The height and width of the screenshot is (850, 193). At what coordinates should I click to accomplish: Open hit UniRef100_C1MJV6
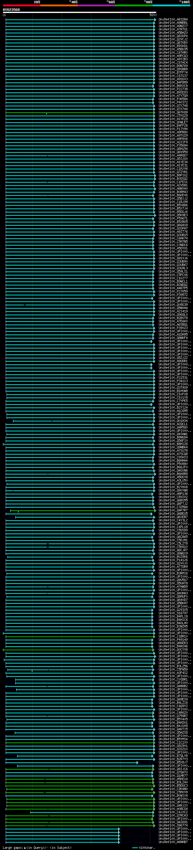click(x=173, y=169)
